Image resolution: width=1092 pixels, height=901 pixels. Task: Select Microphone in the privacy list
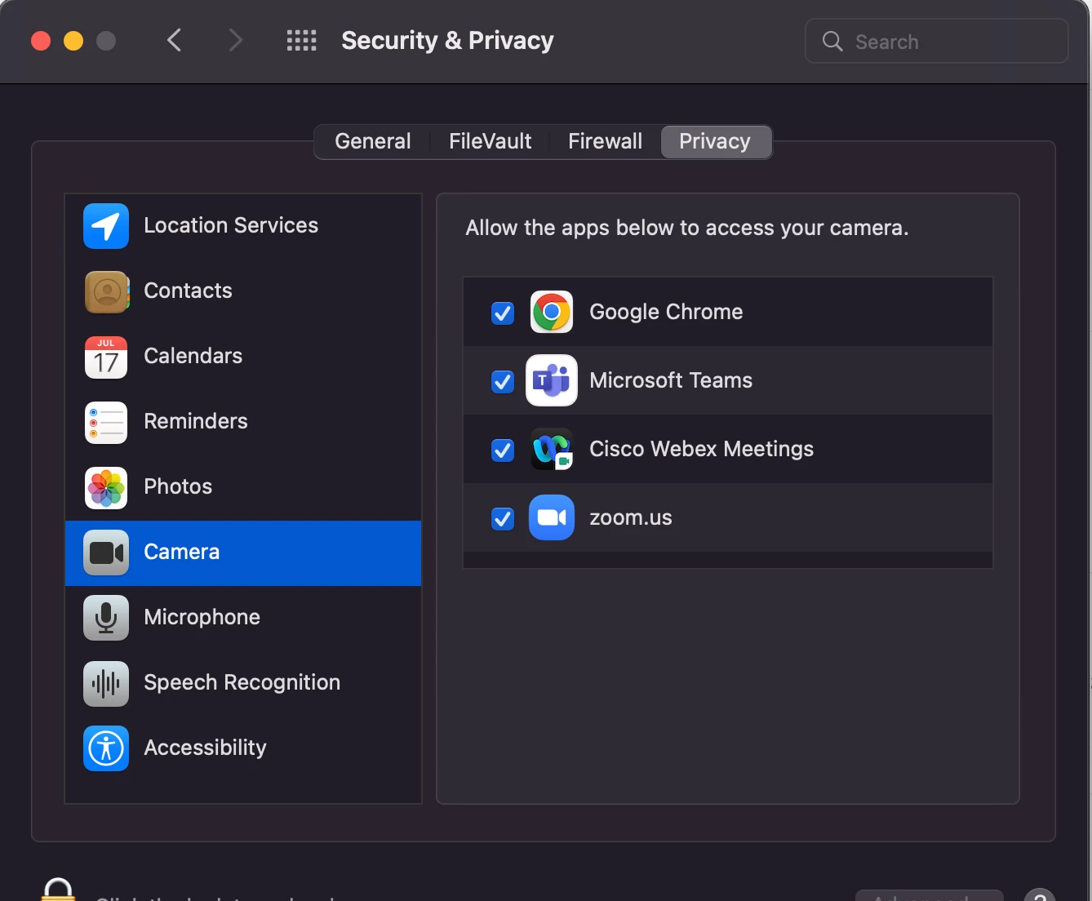pyautogui.click(x=243, y=618)
